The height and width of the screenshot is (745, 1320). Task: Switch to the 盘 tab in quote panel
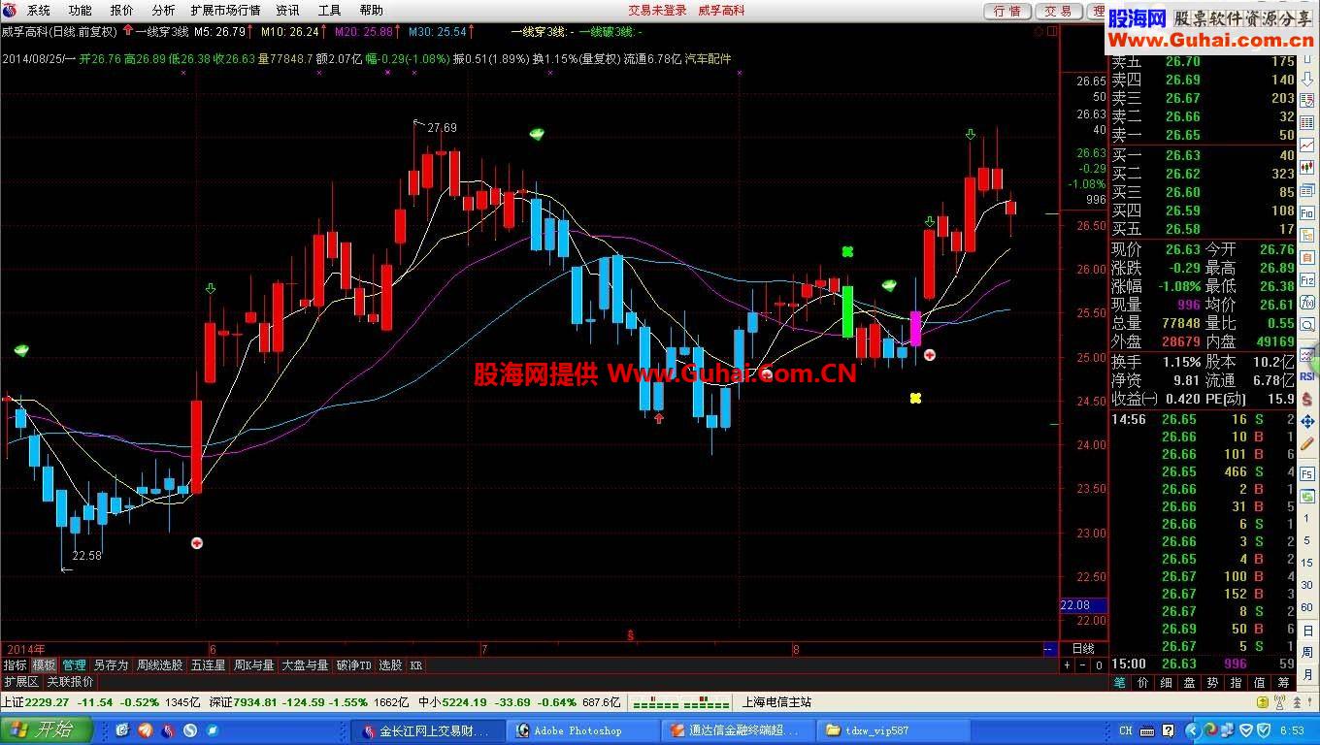[x=1189, y=683]
